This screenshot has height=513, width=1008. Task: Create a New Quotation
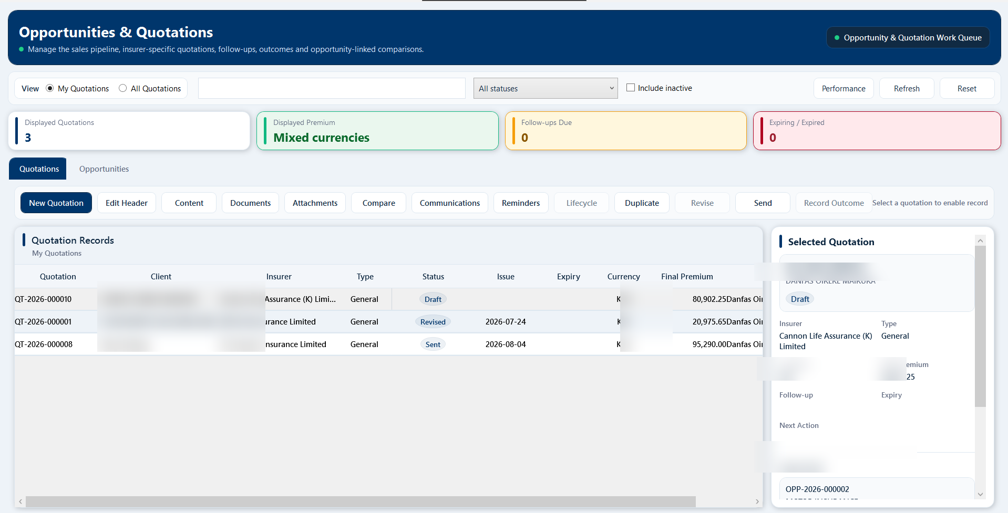(x=56, y=203)
